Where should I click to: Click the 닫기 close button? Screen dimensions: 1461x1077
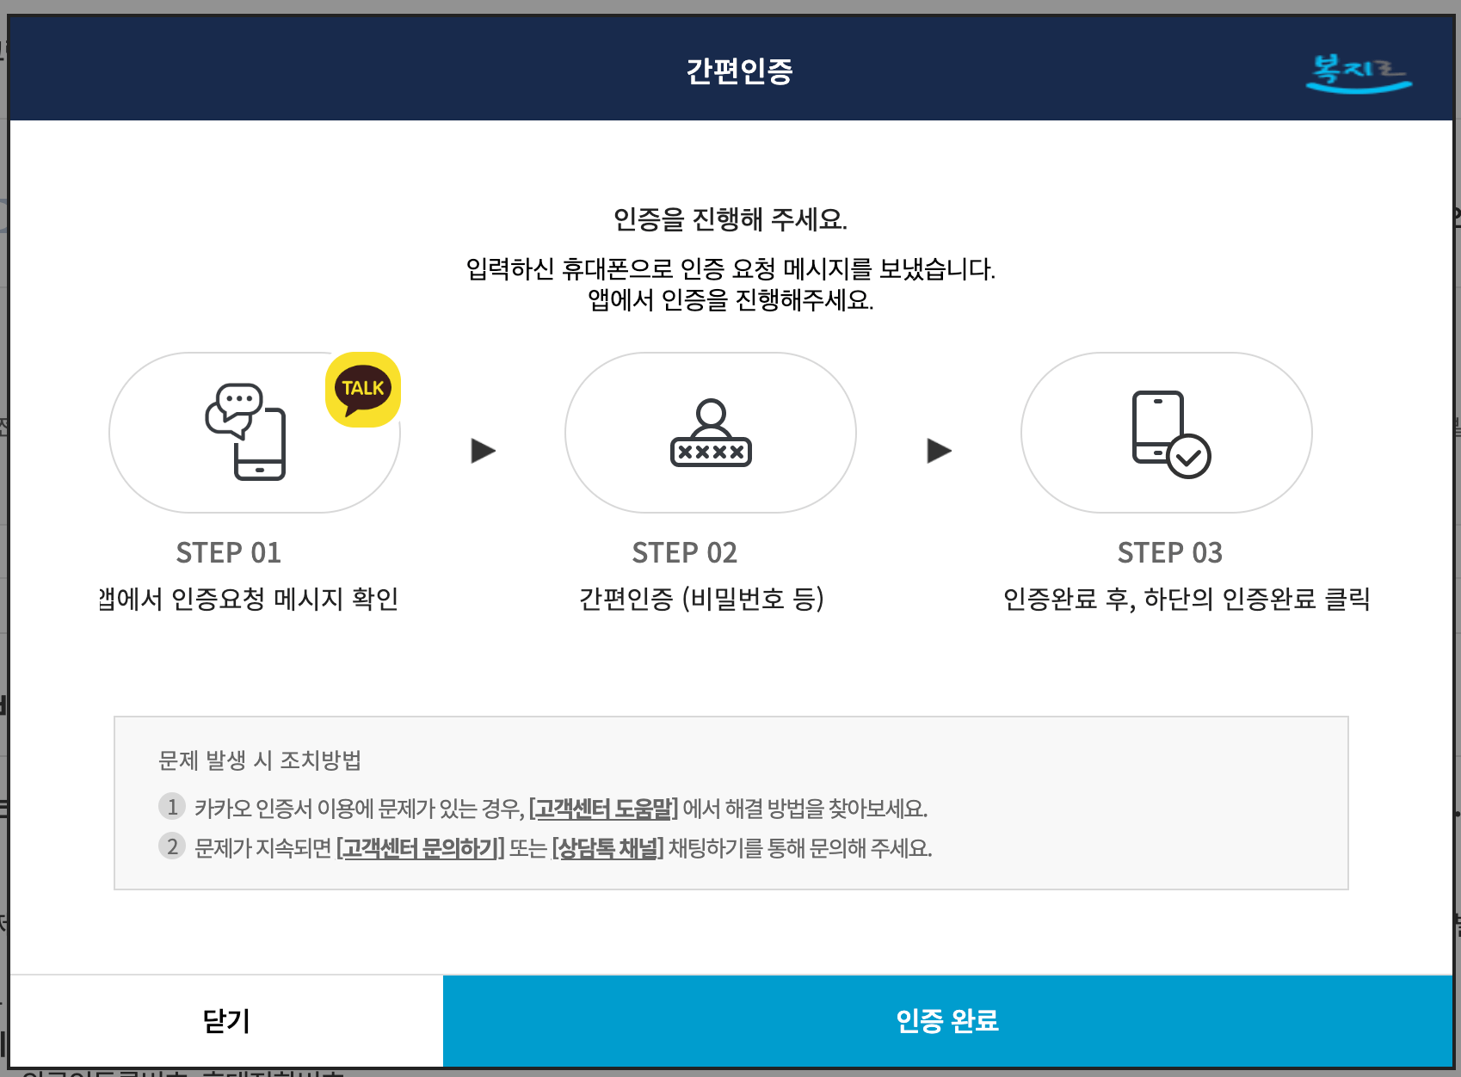(x=225, y=1020)
